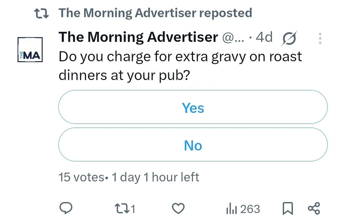Click the truncated @ handle text
This screenshot has height=222, width=339.
click(233, 38)
